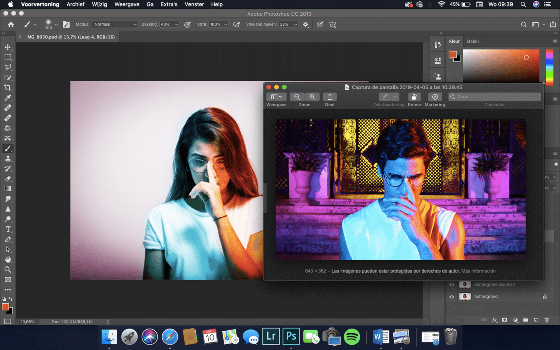Click the Roteer button in Preview
The image size is (560, 350).
coord(414,97)
